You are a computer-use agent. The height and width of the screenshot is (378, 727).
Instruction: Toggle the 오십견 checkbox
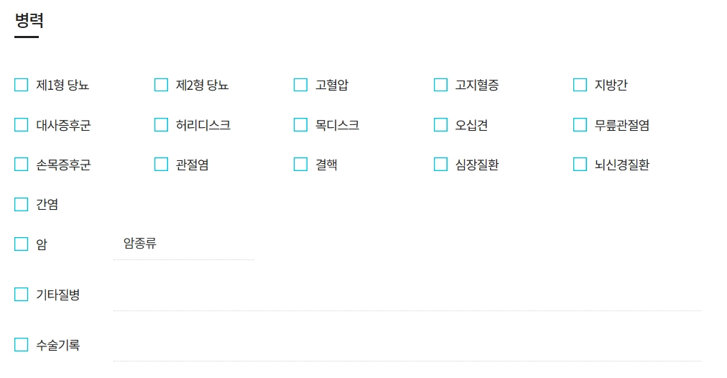pyautogui.click(x=440, y=125)
